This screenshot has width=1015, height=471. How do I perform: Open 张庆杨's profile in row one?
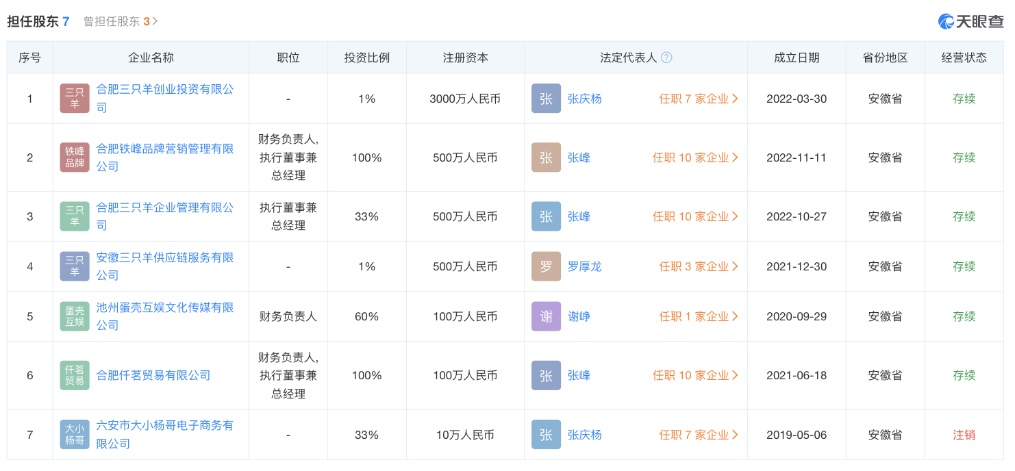[x=584, y=99]
